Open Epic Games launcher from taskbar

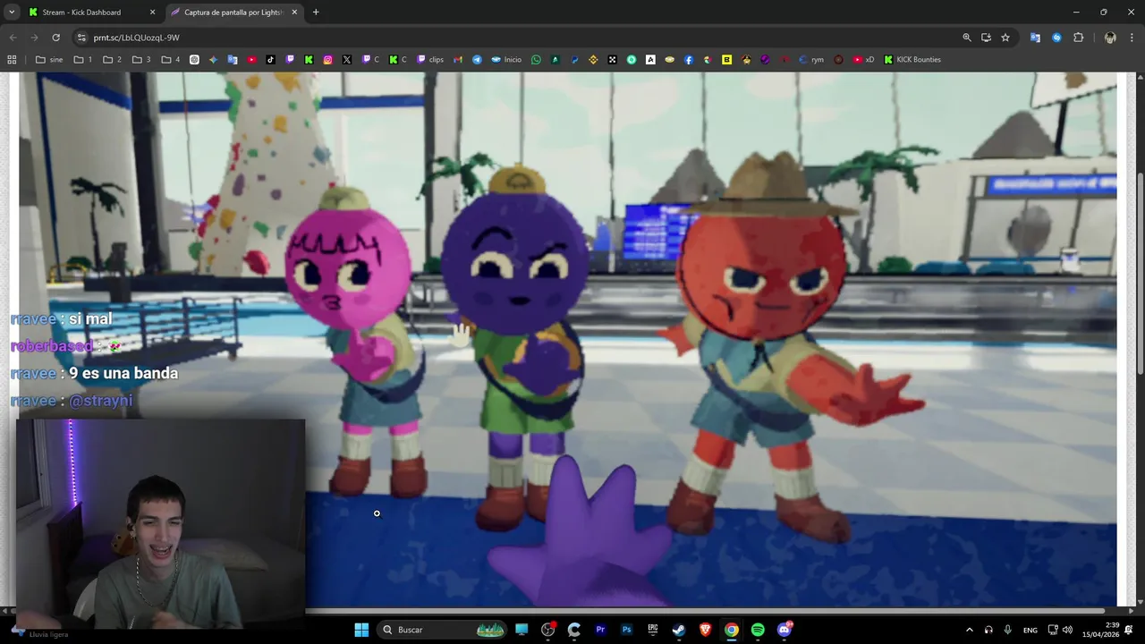653,630
